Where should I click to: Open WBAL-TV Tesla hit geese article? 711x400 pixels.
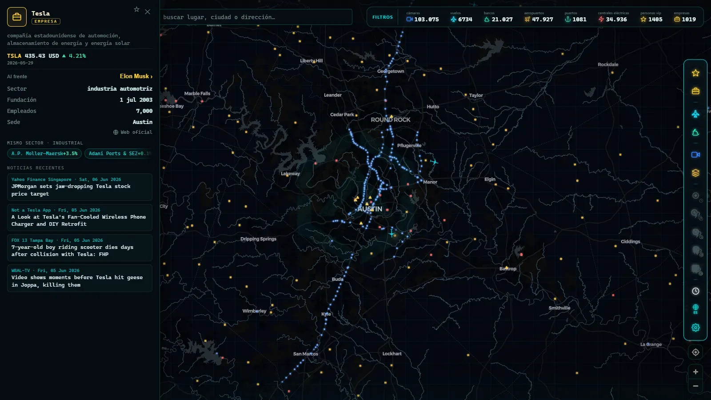pyautogui.click(x=80, y=278)
